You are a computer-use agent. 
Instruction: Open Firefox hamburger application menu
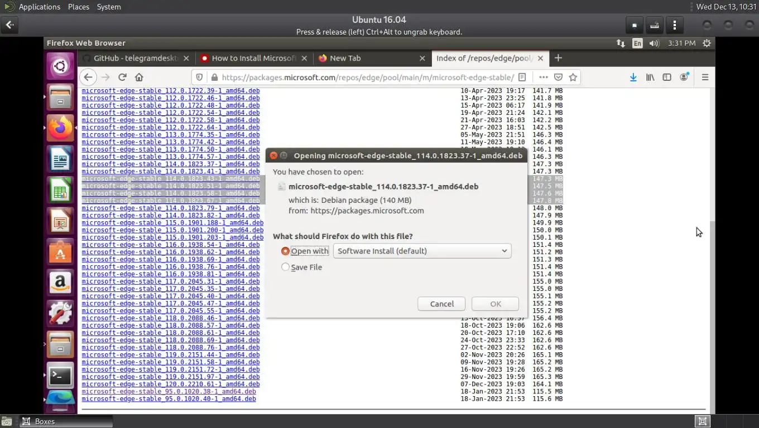click(x=705, y=77)
